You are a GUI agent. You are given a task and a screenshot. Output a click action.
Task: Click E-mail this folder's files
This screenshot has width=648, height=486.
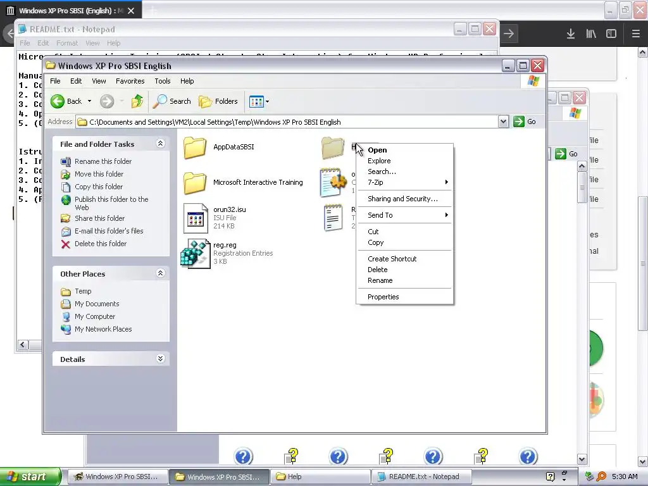(109, 231)
